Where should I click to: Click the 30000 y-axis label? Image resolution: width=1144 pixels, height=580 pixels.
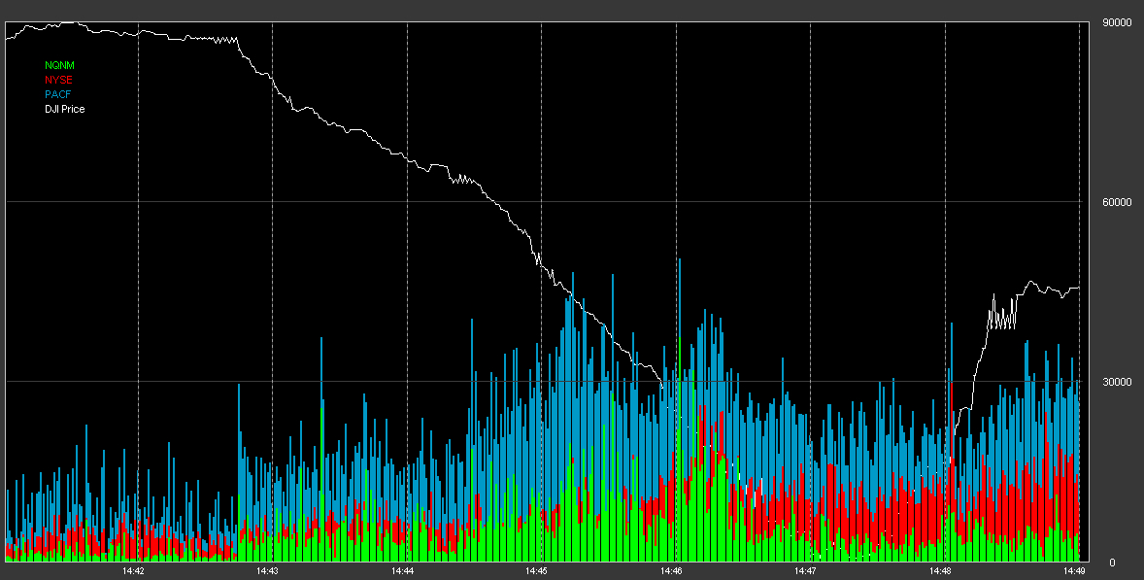[x=1118, y=382]
